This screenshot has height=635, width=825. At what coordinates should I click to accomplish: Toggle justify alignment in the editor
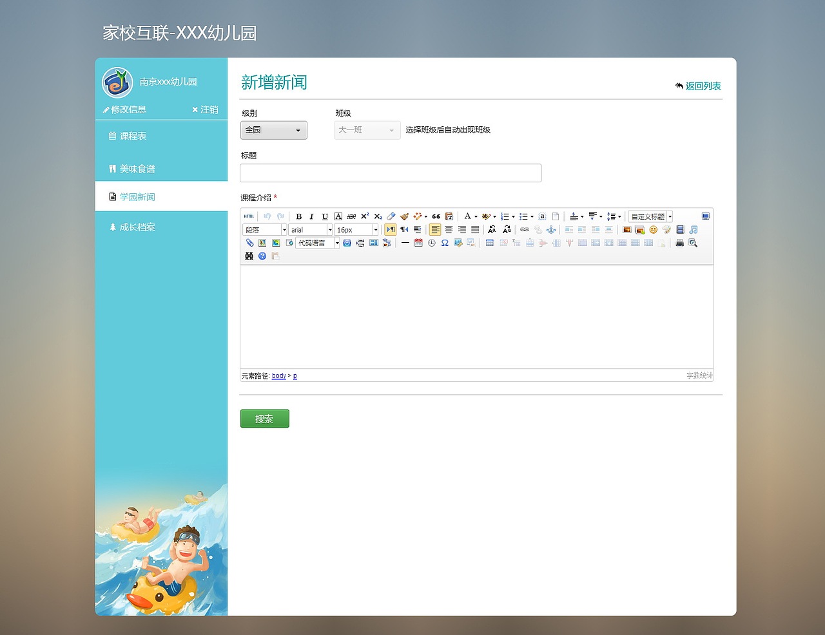474,229
